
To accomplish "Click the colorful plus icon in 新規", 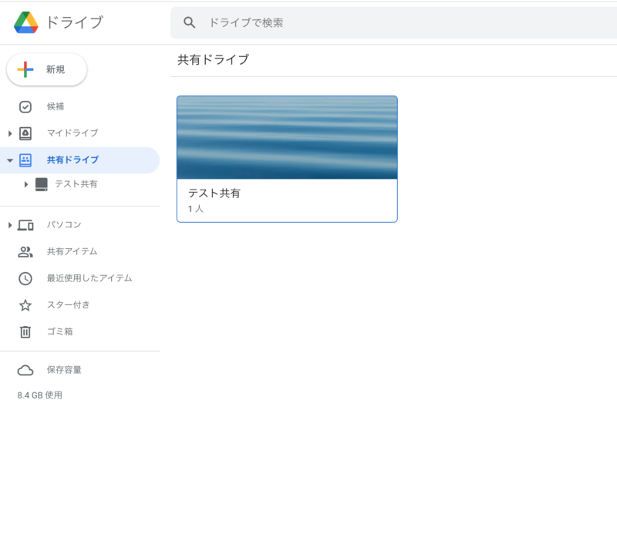I will [x=25, y=69].
